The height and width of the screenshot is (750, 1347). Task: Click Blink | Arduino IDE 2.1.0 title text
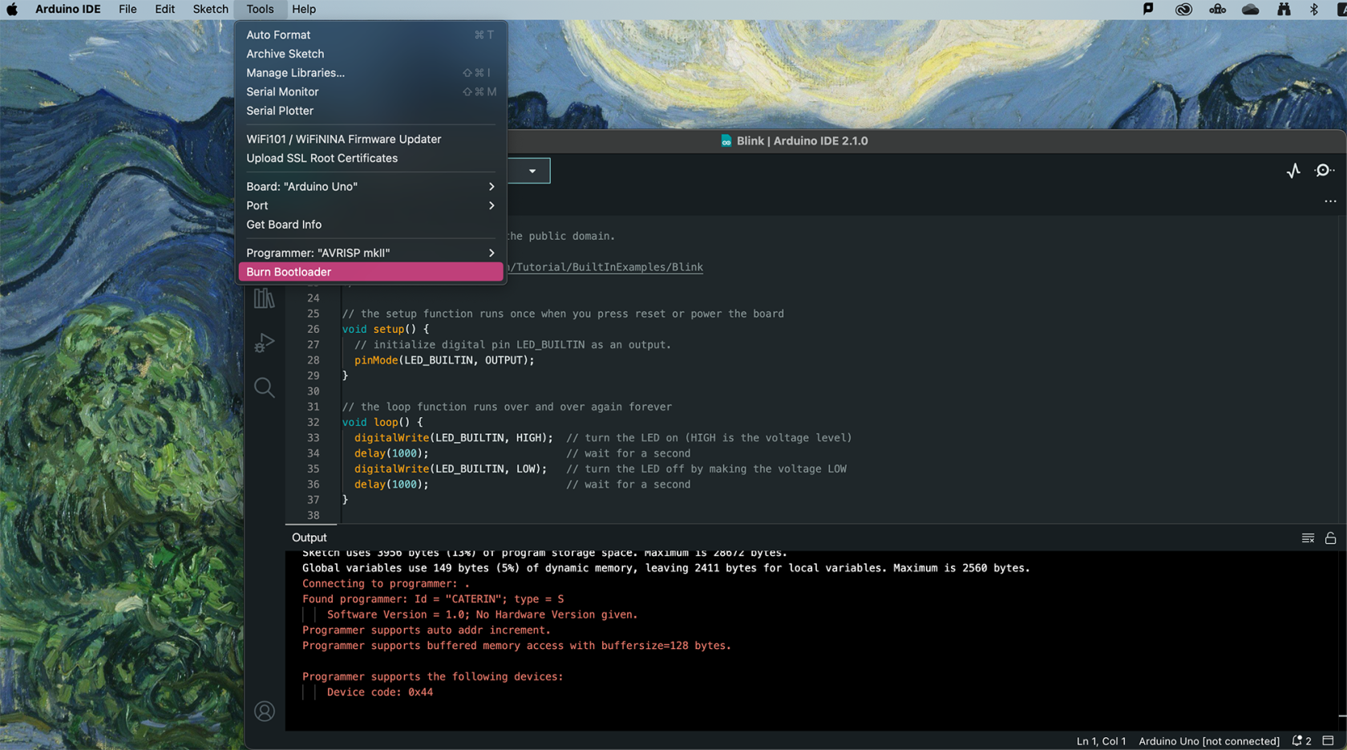click(x=802, y=141)
